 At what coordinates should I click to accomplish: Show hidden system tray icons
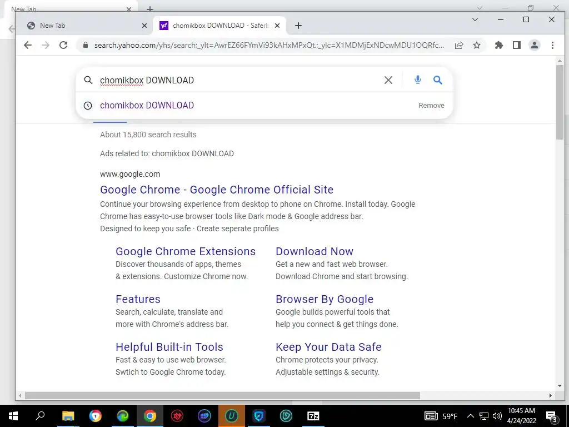470,416
